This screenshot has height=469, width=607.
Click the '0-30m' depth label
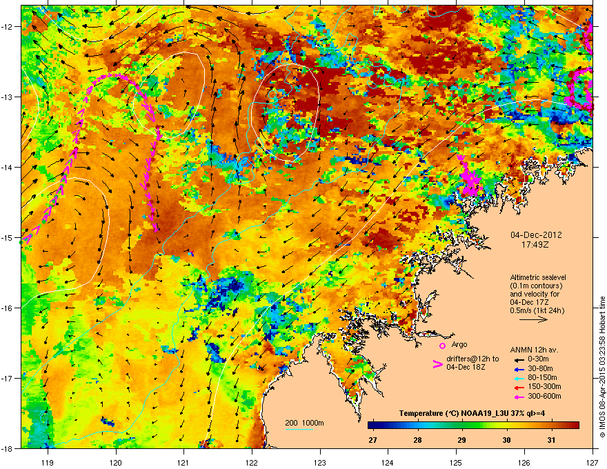tap(538, 359)
